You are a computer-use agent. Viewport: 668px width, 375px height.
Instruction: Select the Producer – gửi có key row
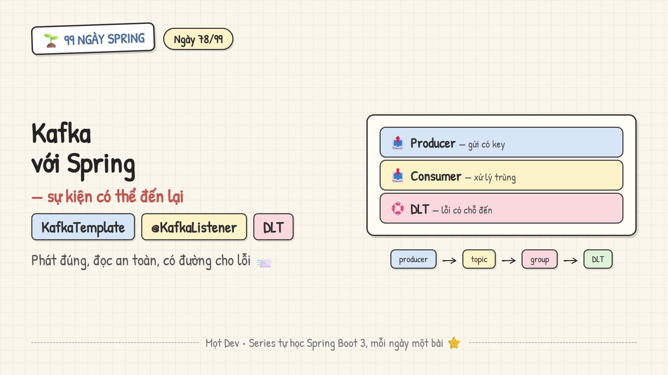click(x=501, y=142)
